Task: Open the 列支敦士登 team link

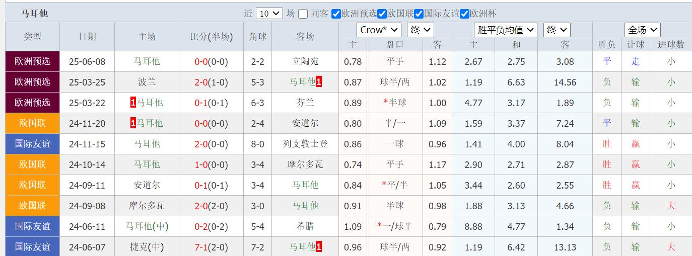Action: click(x=305, y=144)
